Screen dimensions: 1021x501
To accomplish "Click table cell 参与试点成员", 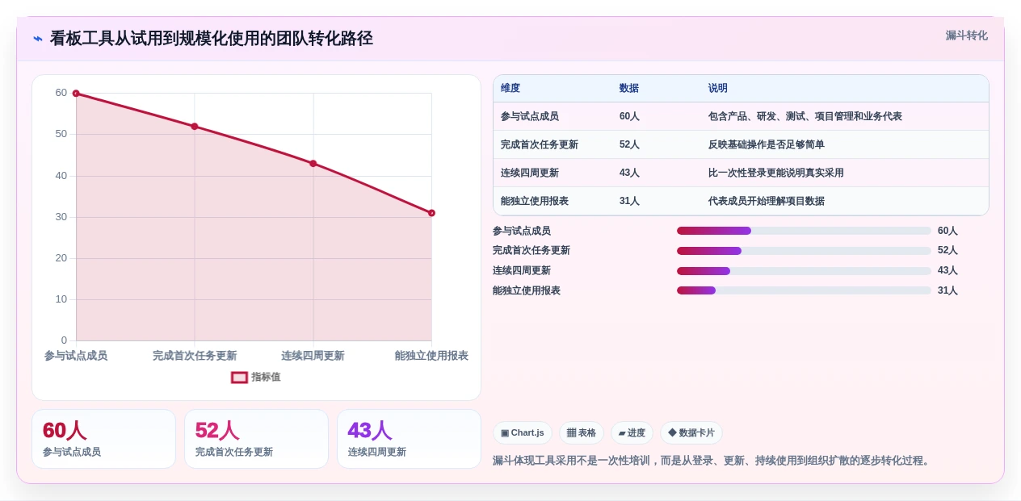I will tap(530, 116).
